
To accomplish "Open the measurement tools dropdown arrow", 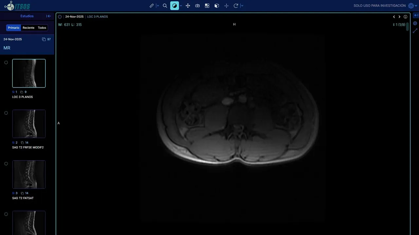I will pyautogui.click(x=158, y=6).
